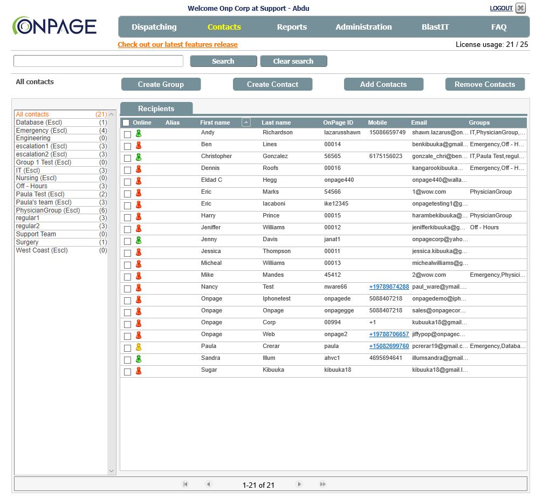
Task: Focus the contact search input field
Action: 99,61
